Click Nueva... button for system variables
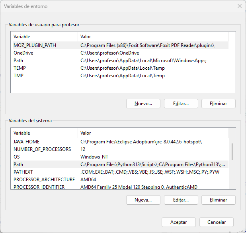Screen dimensions: 246x233 (143, 200)
